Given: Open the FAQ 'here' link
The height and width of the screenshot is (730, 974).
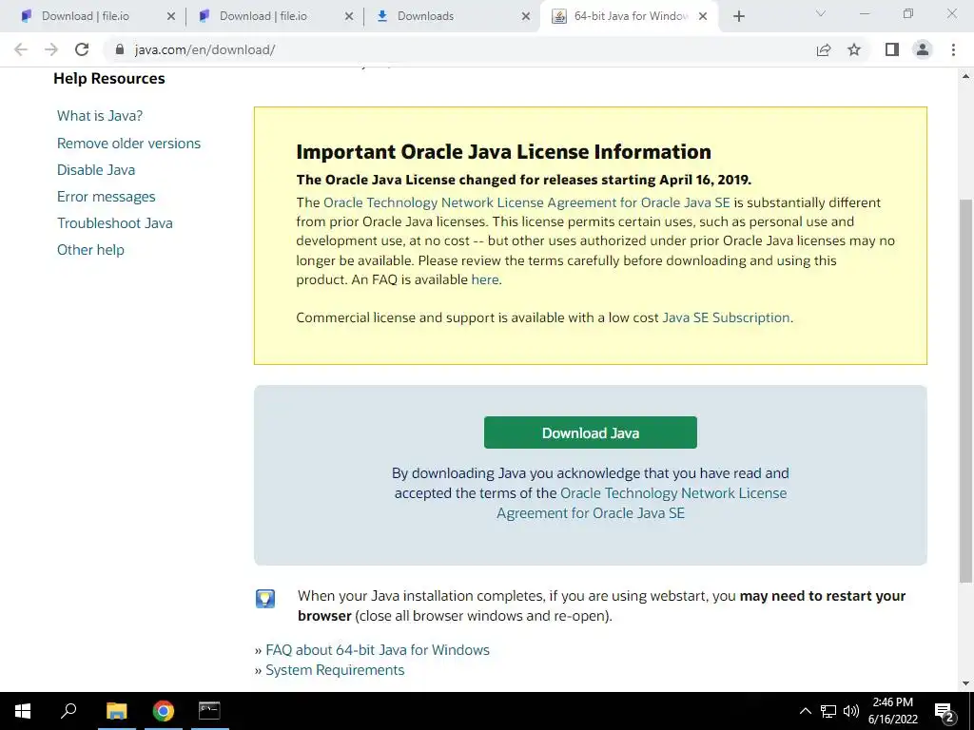Looking at the screenshot, I should point(485,280).
